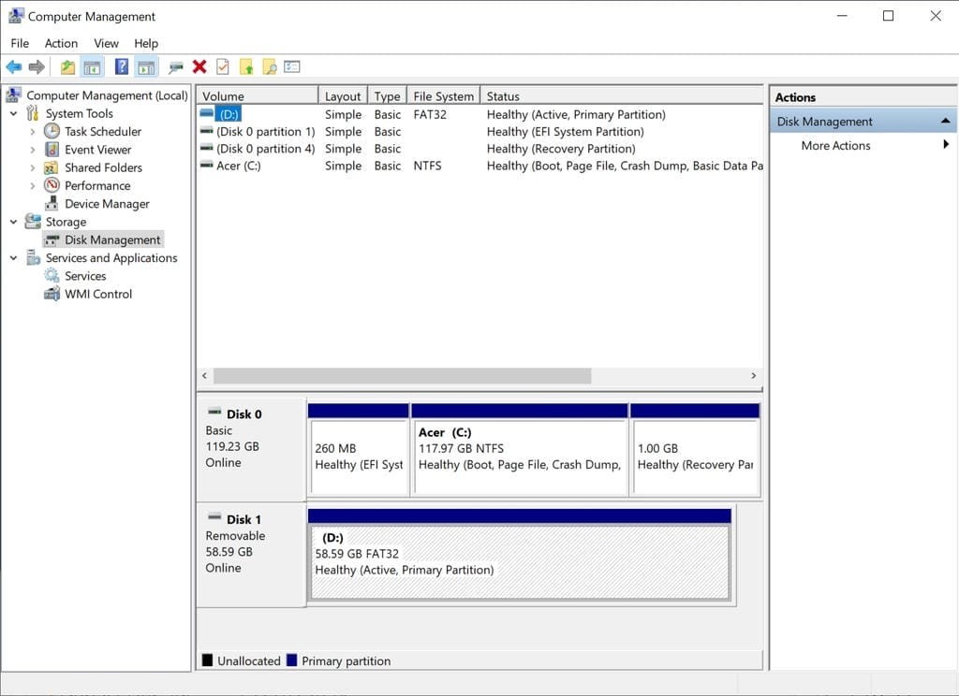Collapse the Disk Management actions section arrow

tap(945, 121)
